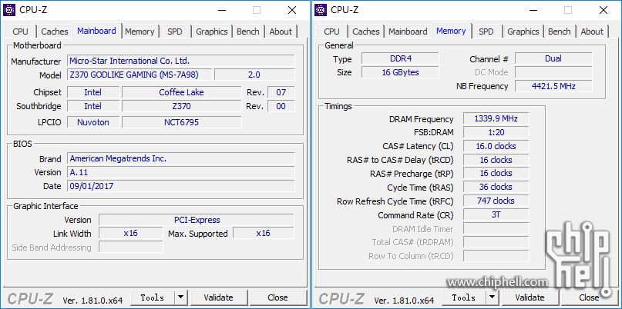Open Bench tab in right window
The image size is (622, 309).
[x=560, y=32]
